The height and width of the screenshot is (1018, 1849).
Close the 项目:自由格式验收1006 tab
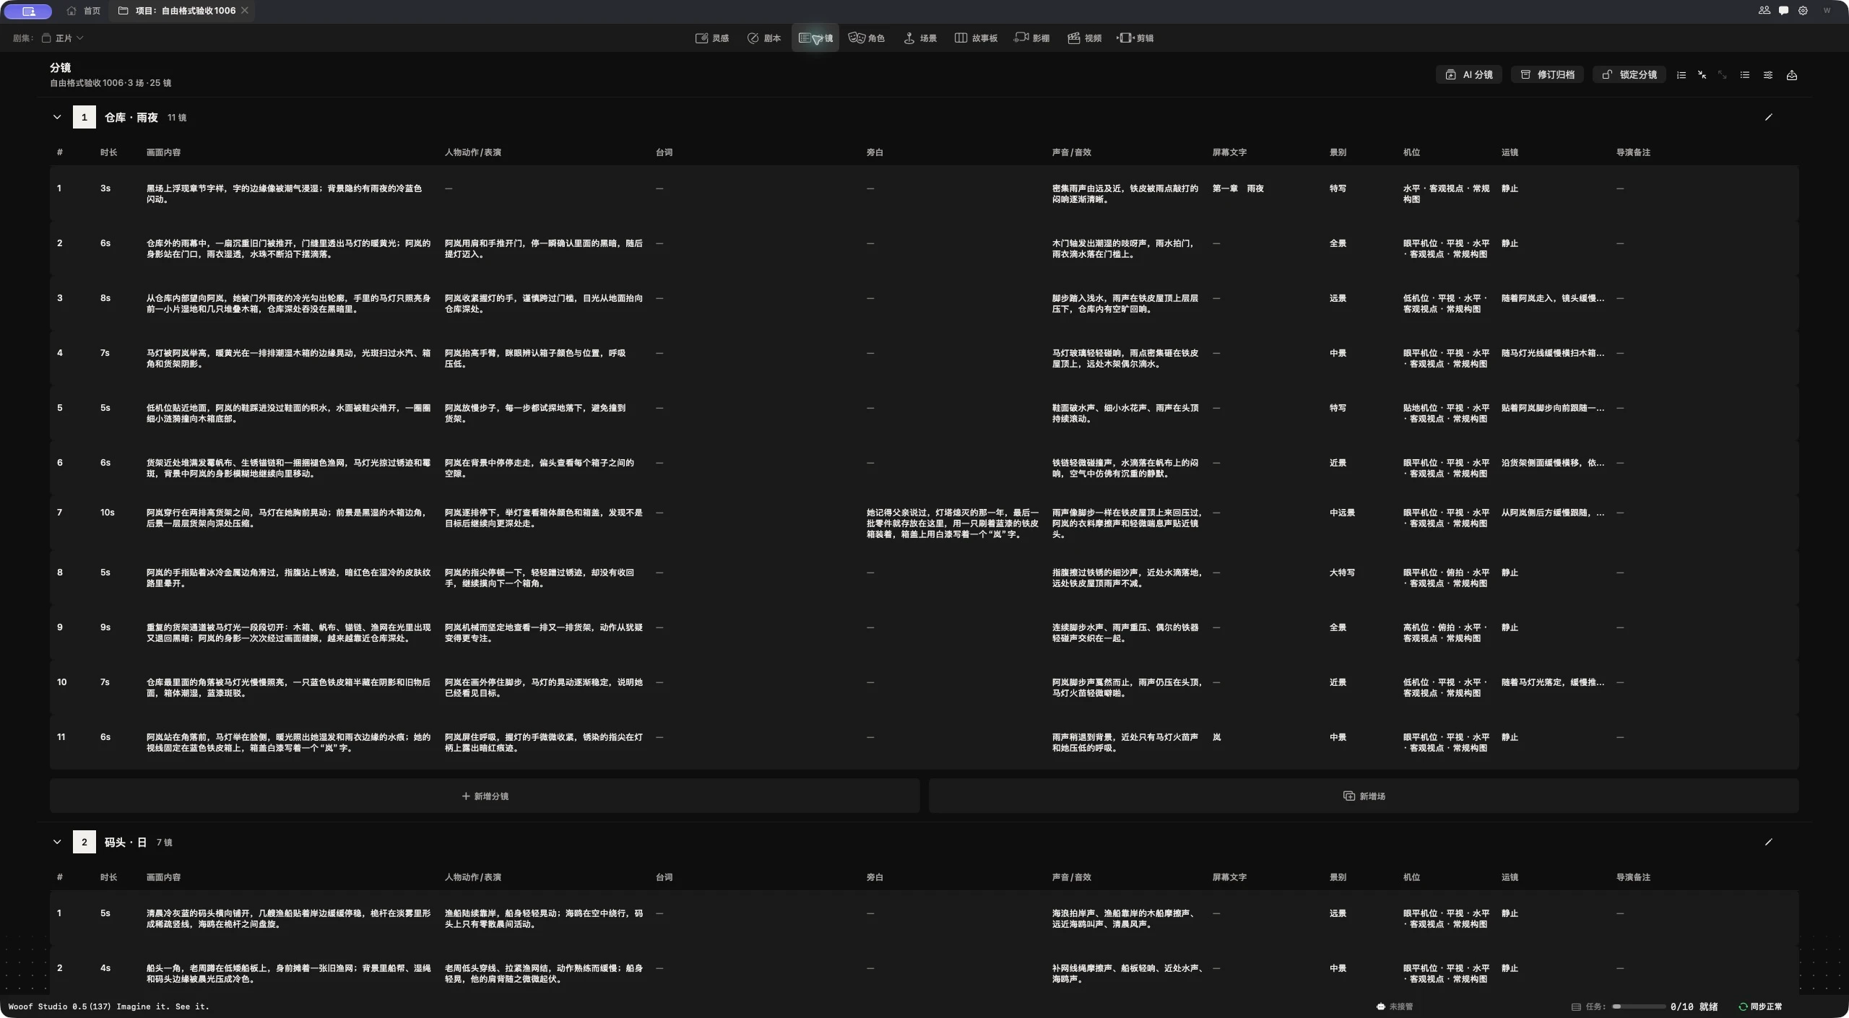pos(245,11)
